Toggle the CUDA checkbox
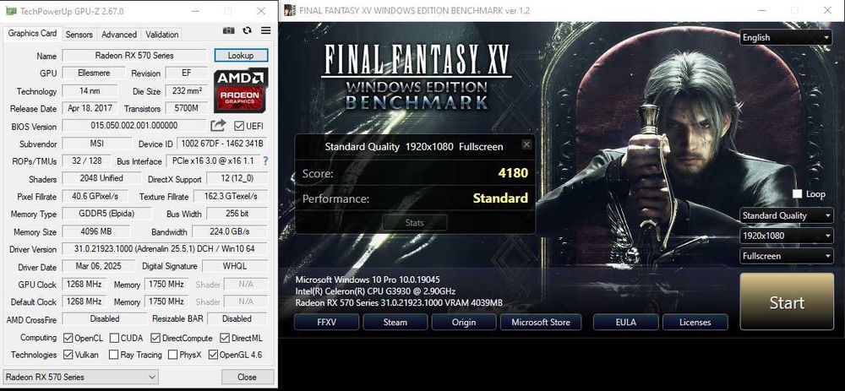The width and height of the screenshot is (845, 391). (x=114, y=339)
